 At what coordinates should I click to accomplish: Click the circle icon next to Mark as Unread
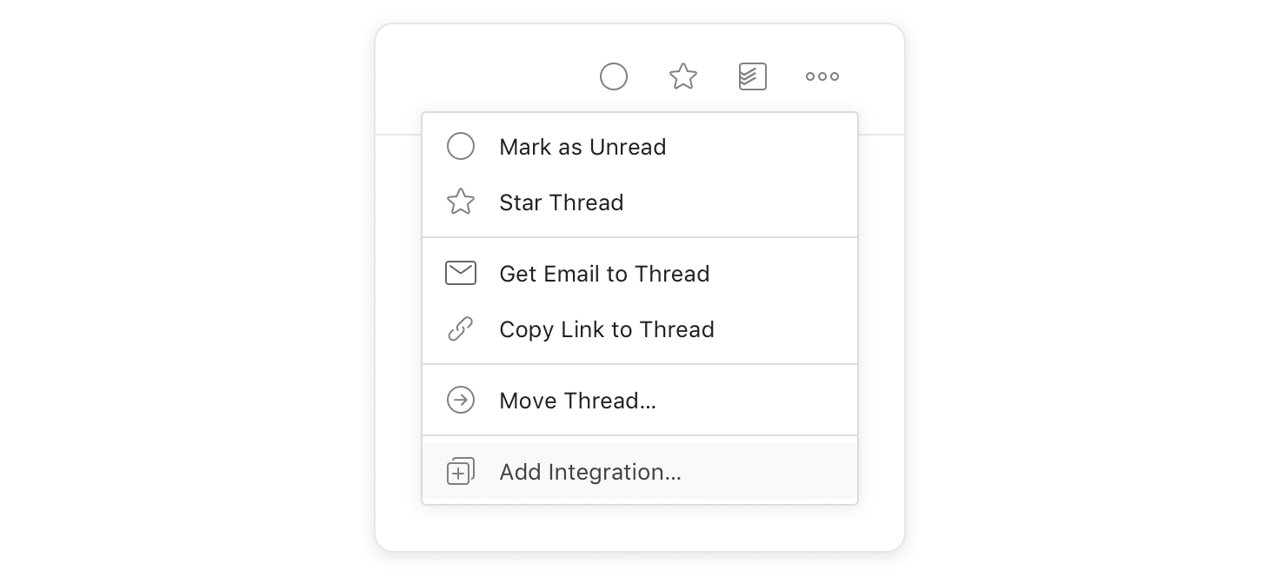(461, 146)
